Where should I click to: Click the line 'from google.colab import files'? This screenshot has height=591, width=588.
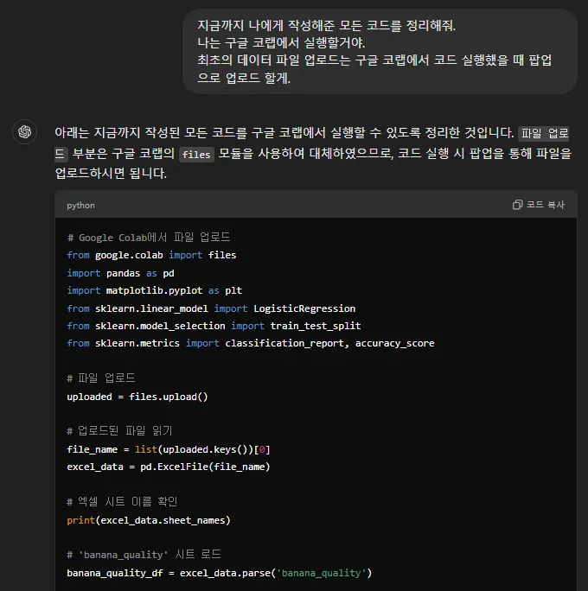[151, 255]
